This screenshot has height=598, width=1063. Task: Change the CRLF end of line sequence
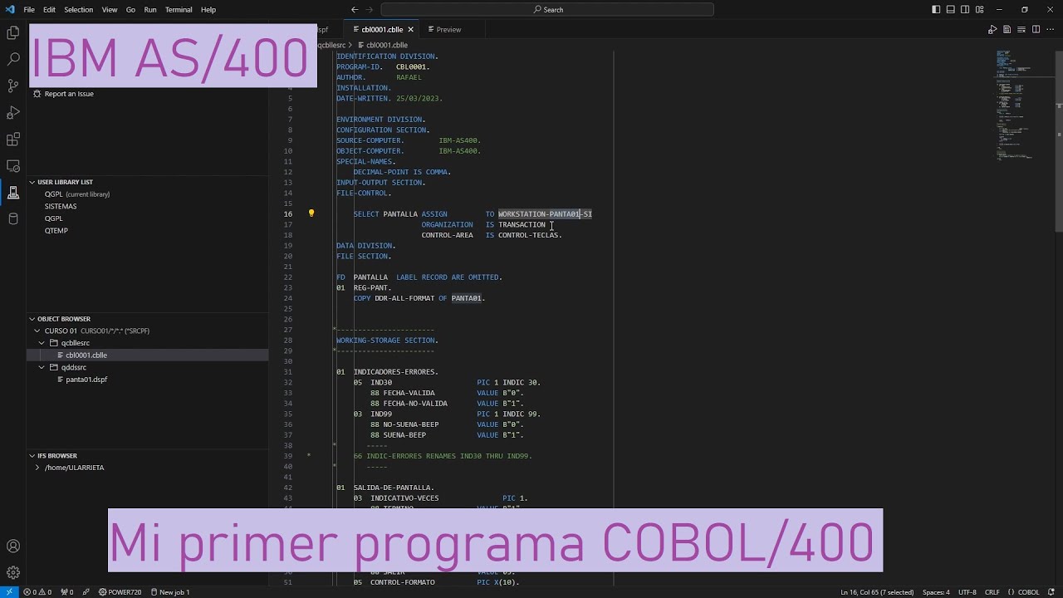click(992, 592)
